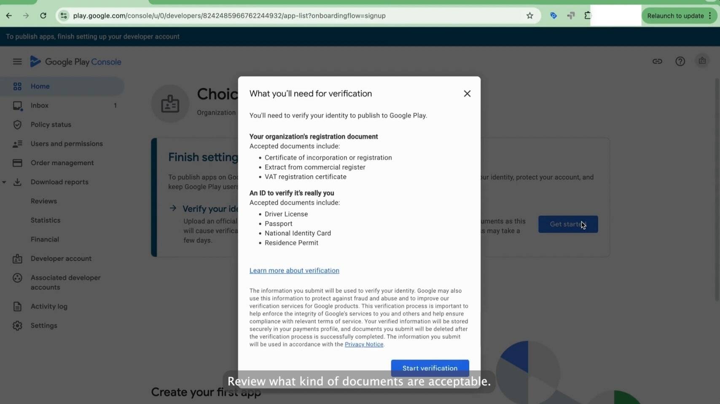Collapse the Download reports section chevron

coord(4,182)
